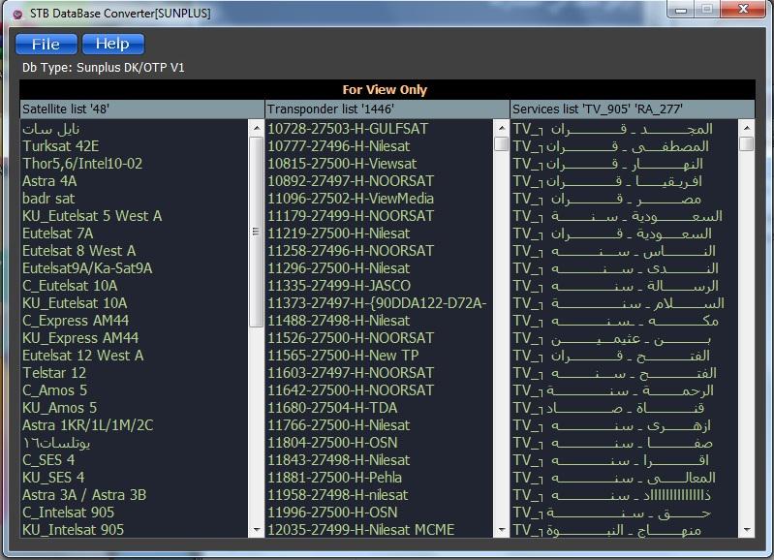
Task: Click the Services list header
Action: coord(633,109)
